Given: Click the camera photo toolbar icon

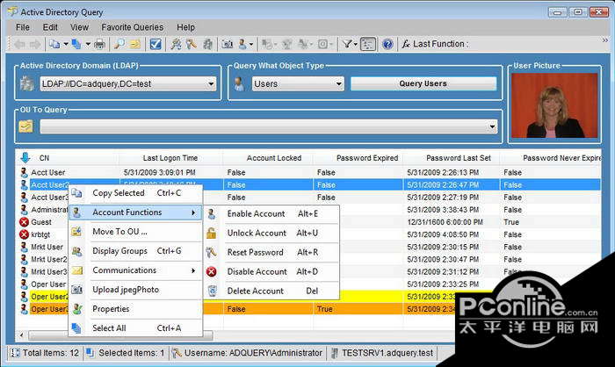Looking at the screenshot, I should pyautogui.click(x=227, y=44).
